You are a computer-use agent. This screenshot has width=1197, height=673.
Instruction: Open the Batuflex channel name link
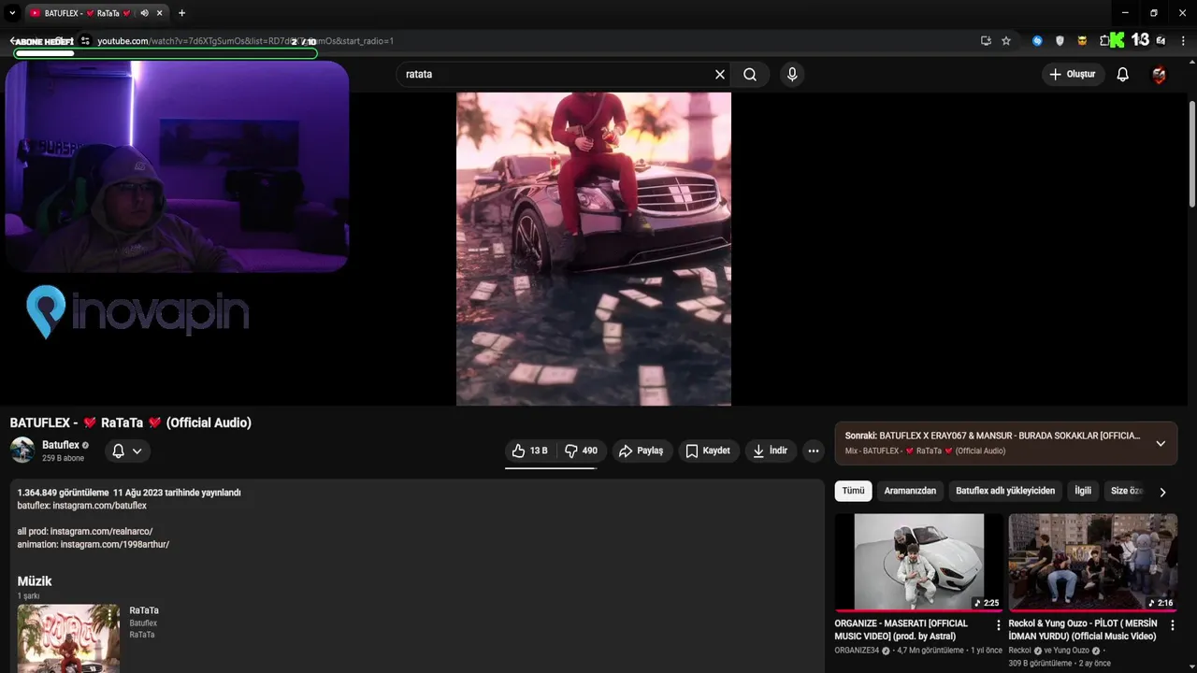pos(61,445)
